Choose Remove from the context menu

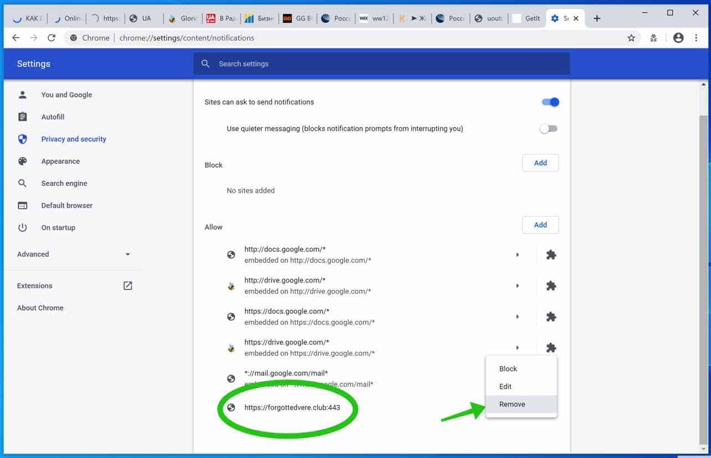tap(521, 404)
